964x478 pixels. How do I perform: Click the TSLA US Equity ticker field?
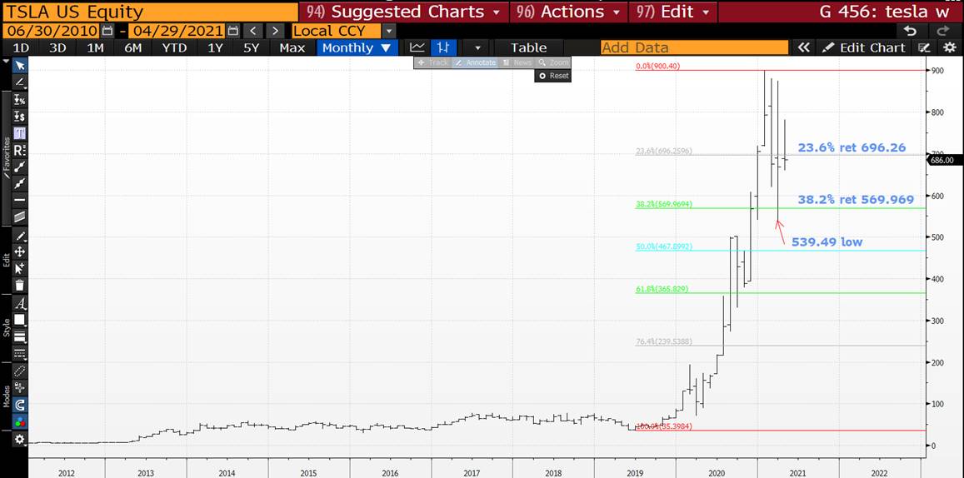click(149, 12)
